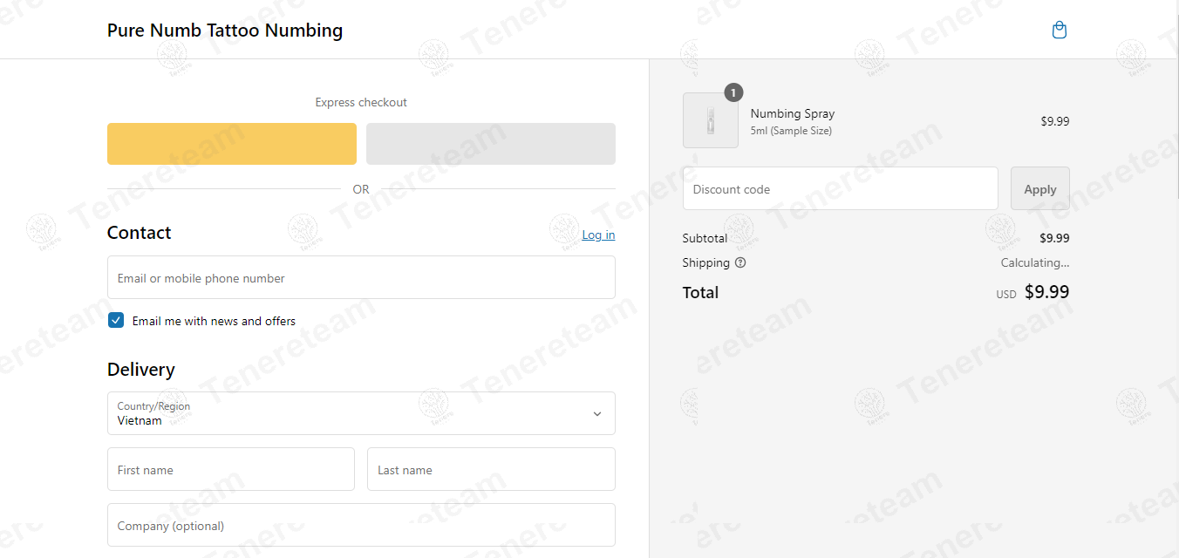Click the Last name field
The width and height of the screenshot is (1179, 558).
coord(491,469)
